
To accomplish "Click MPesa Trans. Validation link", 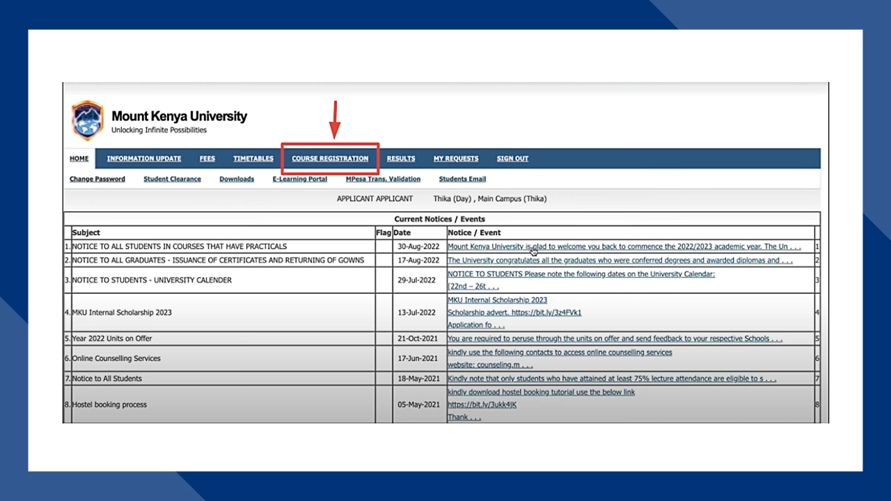I will (383, 179).
